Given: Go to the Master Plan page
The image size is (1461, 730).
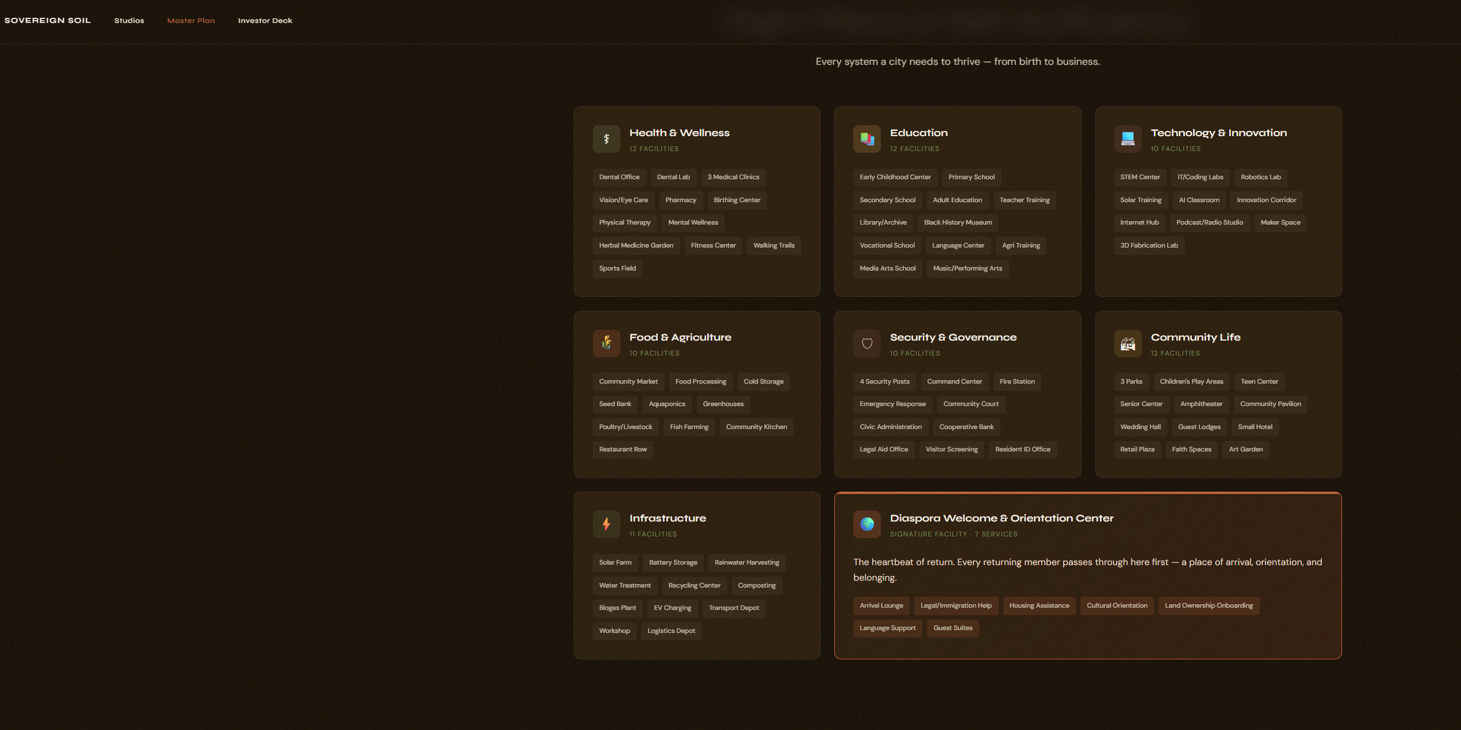Looking at the screenshot, I should [x=191, y=21].
